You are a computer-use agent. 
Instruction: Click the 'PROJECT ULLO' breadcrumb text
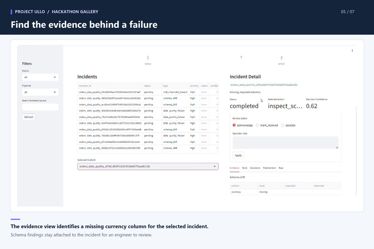(x=30, y=12)
